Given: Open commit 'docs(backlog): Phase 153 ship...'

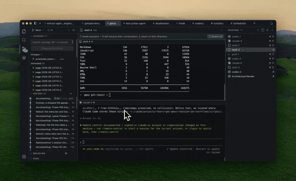Looking at the screenshot, I should [x=53, y=129].
